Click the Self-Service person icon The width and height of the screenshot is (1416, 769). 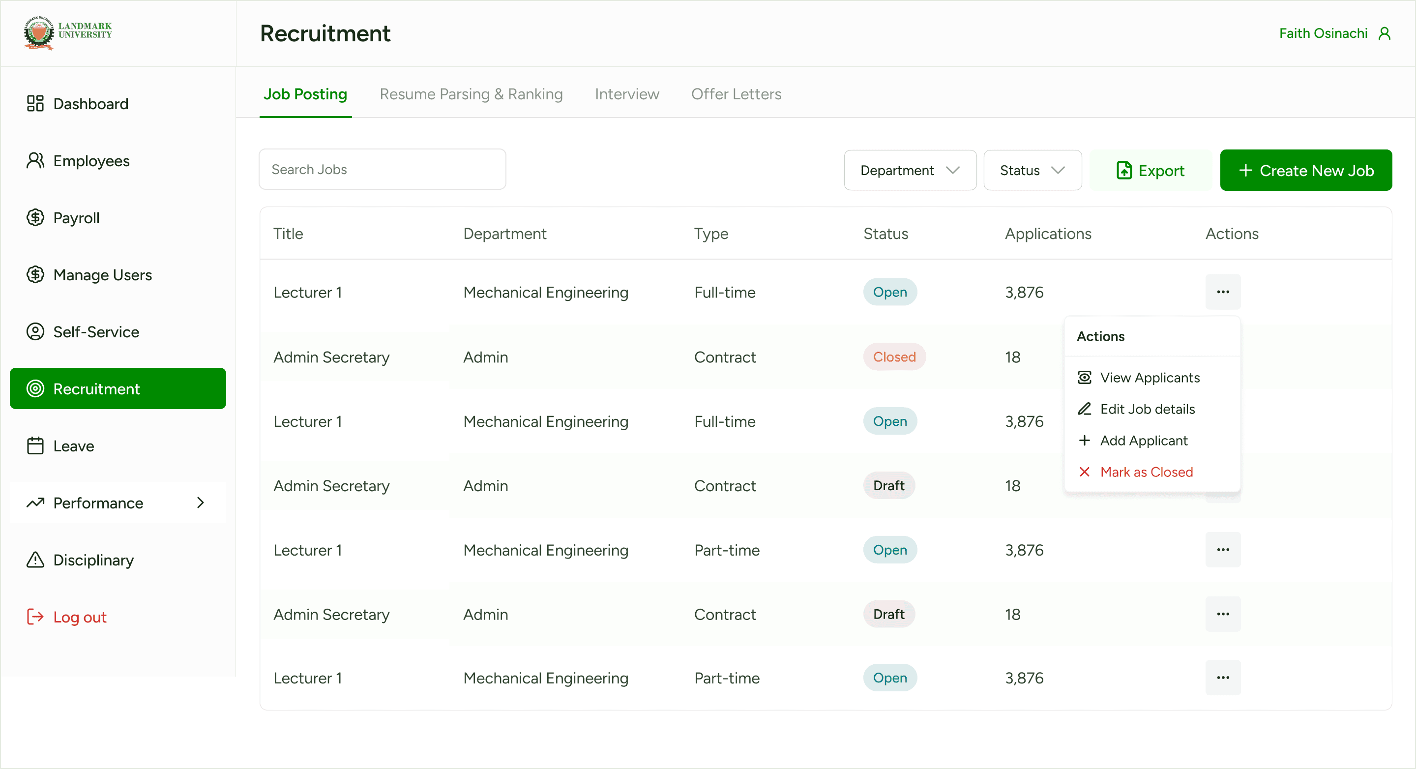pyautogui.click(x=35, y=331)
